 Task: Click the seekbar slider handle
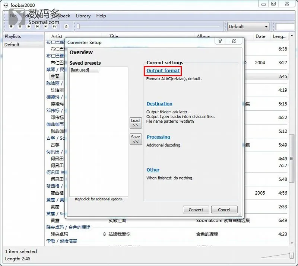click(78, 26)
